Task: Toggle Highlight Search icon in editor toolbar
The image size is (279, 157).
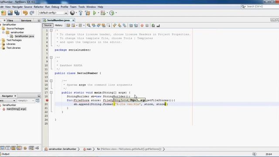Action: (x=103, y=26)
